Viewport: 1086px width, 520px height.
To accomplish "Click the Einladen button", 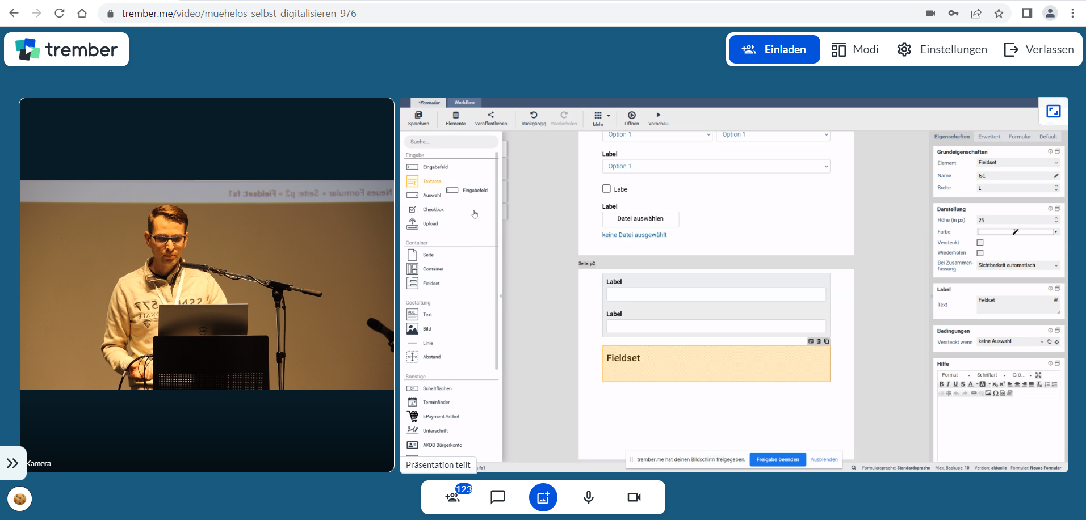I will pos(774,49).
